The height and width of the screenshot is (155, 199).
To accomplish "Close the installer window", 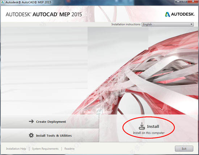I will pyautogui.click(x=193, y=1).
